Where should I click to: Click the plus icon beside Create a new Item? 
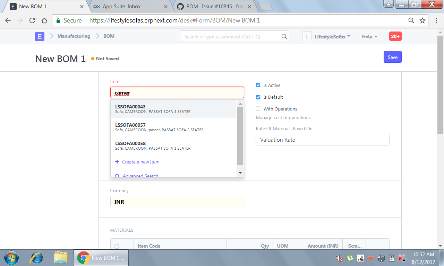point(117,162)
